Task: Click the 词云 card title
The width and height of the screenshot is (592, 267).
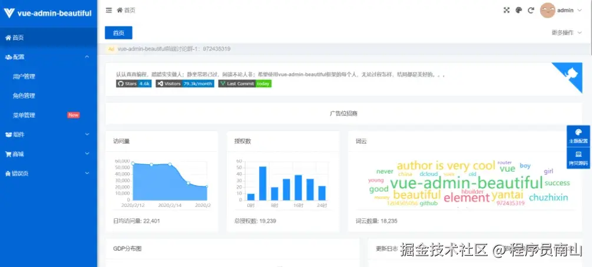Action: point(361,141)
